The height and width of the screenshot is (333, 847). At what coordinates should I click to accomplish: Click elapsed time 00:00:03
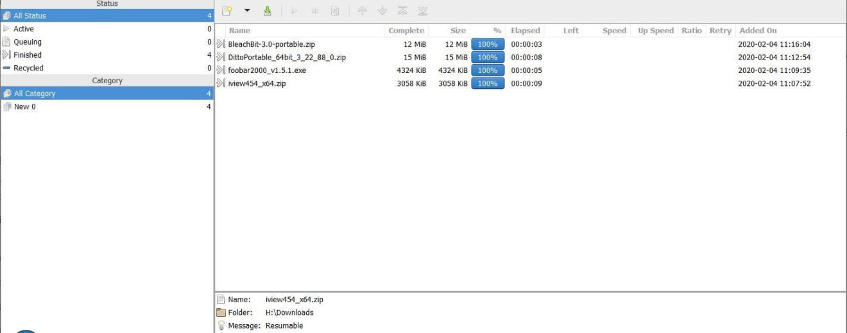[x=526, y=44]
